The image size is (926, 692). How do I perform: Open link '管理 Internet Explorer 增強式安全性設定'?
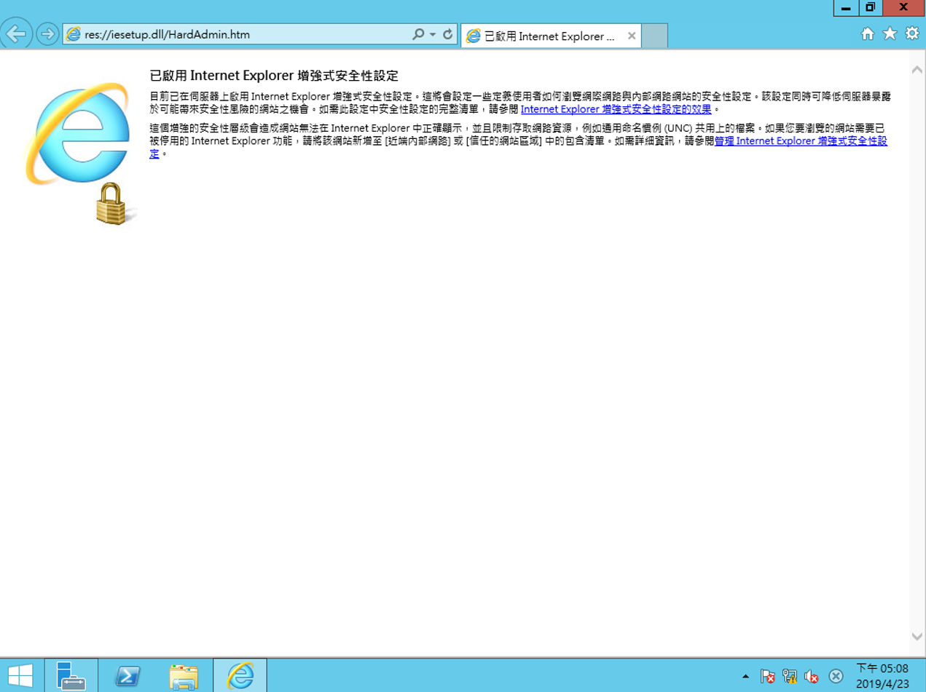coord(801,141)
